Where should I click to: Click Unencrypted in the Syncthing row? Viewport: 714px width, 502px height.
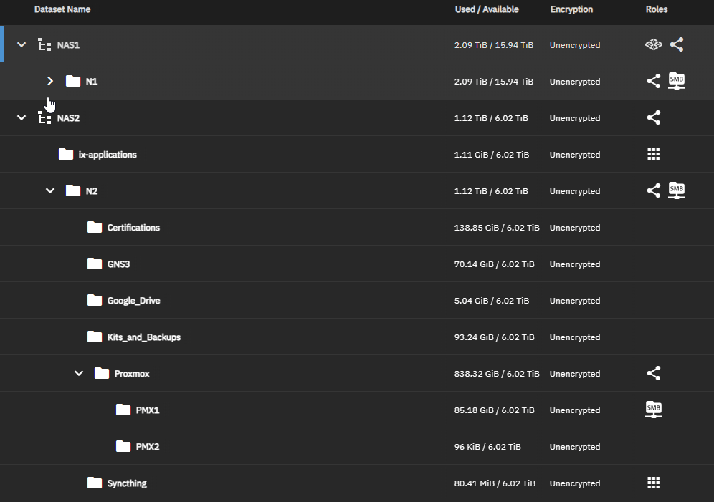(x=575, y=483)
